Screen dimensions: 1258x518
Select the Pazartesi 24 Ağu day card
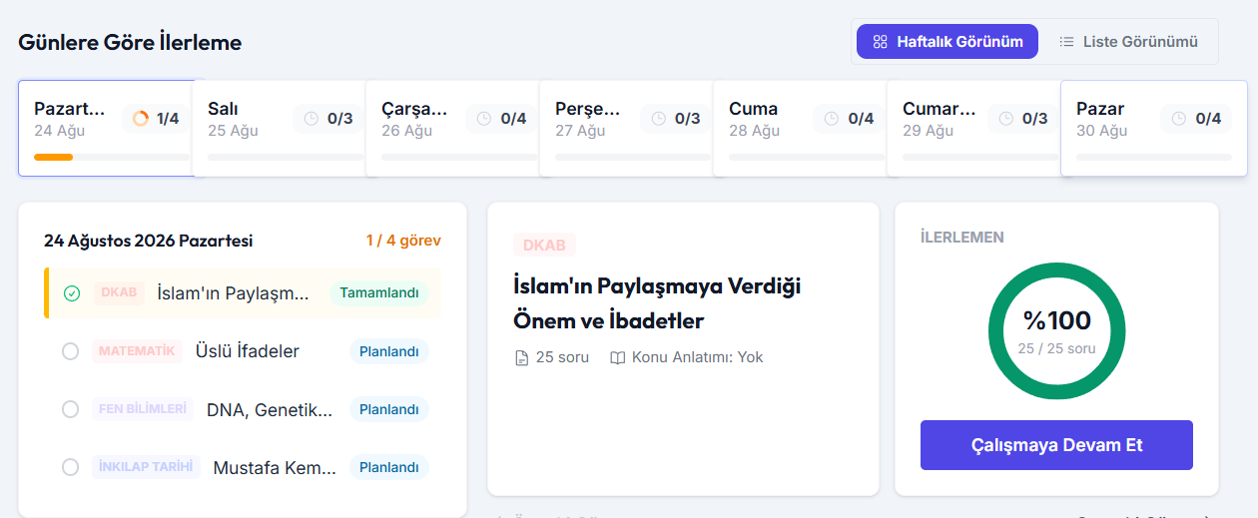coord(106,128)
